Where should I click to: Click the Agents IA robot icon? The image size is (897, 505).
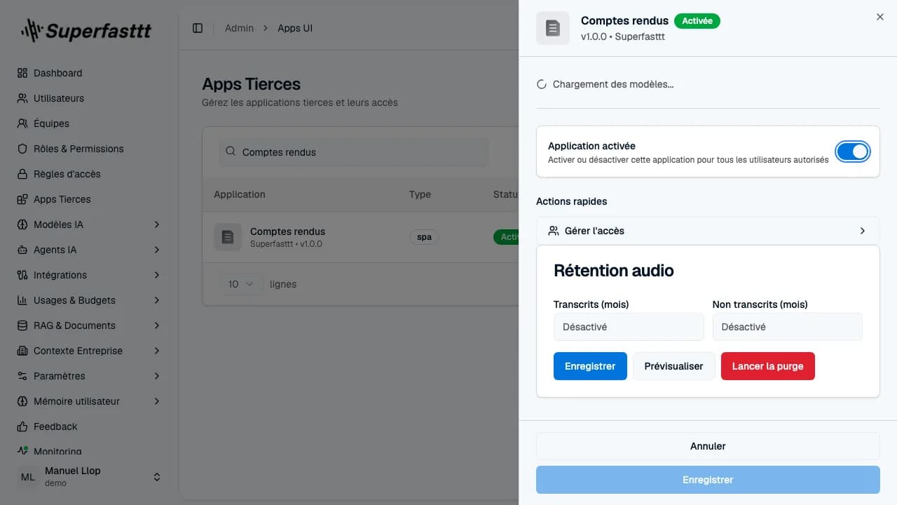pyautogui.click(x=22, y=250)
